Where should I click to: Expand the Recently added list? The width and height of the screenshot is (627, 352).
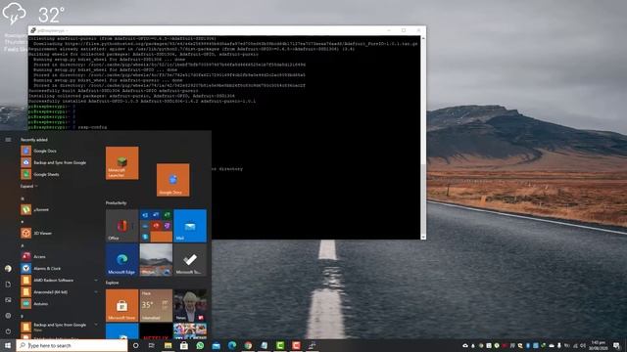(x=28, y=186)
